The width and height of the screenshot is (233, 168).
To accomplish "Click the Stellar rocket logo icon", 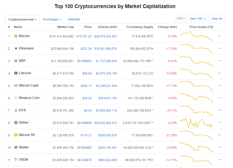I will click(16, 147).
